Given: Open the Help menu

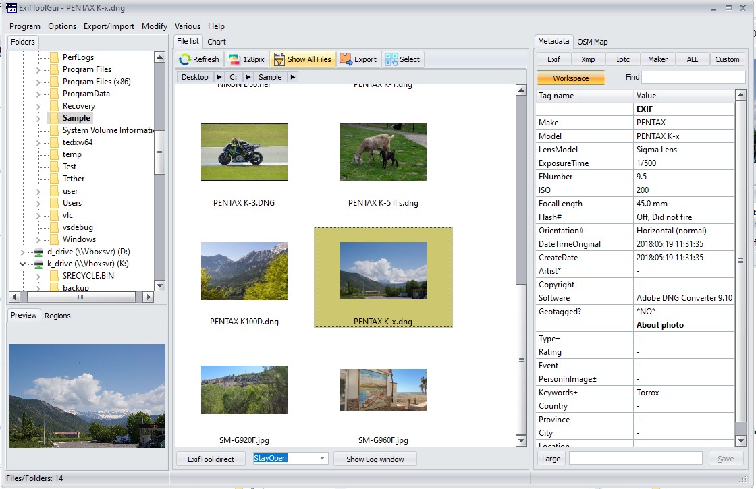Looking at the screenshot, I should [x=216, y=26].
